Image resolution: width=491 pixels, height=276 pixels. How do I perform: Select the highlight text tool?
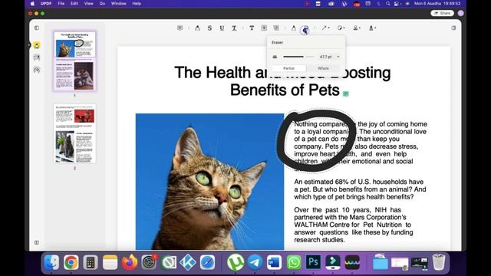(x=197, y=28)
